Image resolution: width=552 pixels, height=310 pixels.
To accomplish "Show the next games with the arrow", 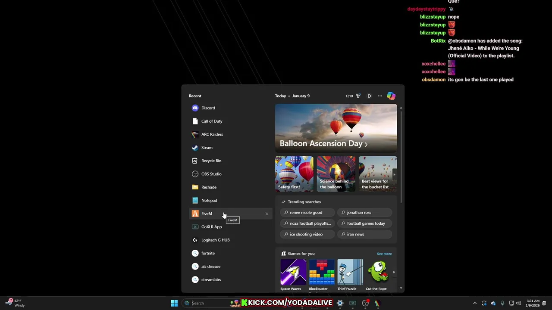I will [x=394, y=272].
